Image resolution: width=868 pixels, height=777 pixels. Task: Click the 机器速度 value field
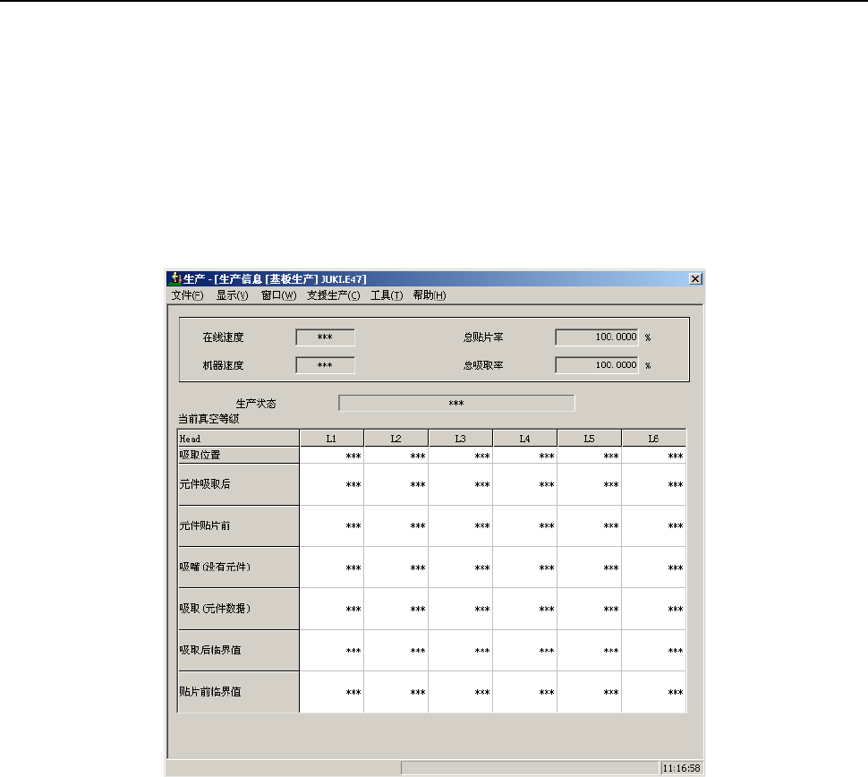(325, 365)
